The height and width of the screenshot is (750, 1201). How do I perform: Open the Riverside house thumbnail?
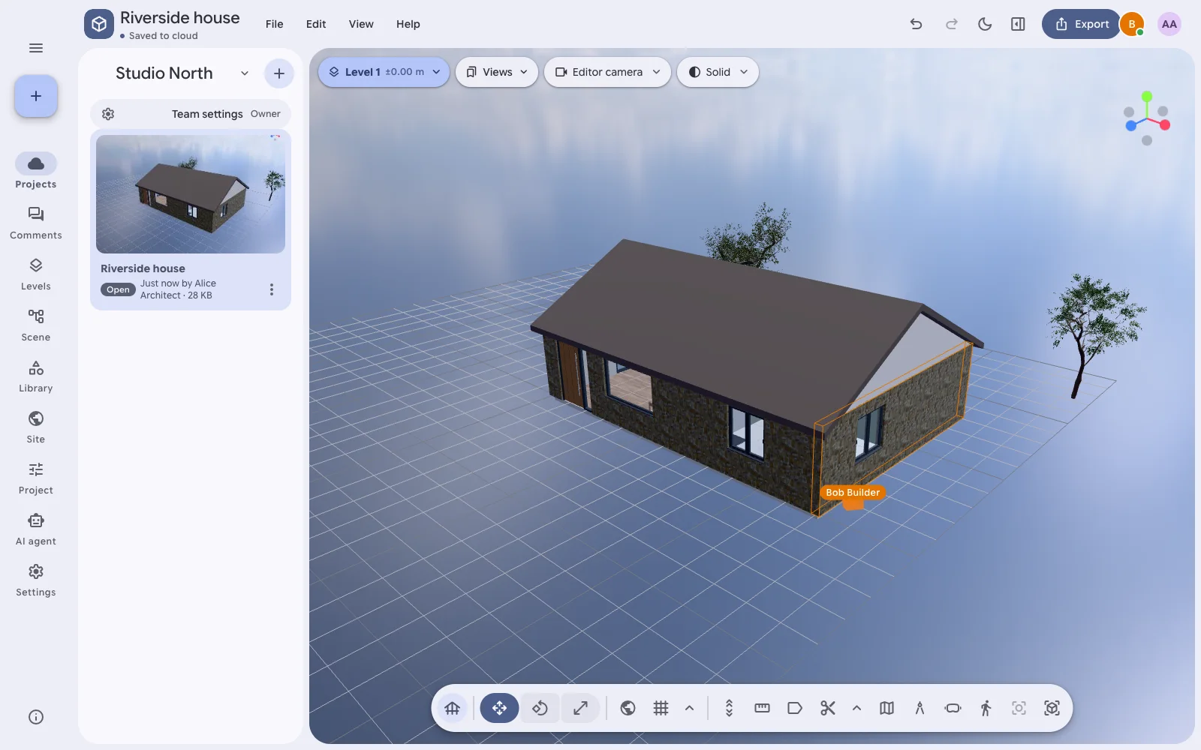pyautogui.click(x=191, y=194)
